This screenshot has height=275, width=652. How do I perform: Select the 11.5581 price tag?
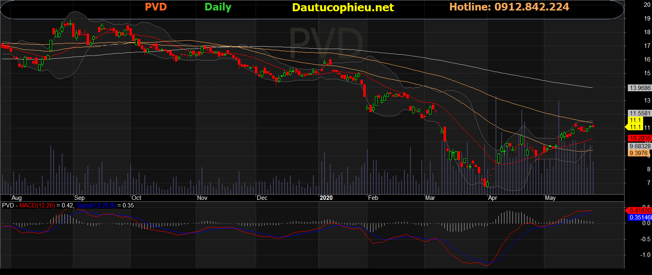click(640, 113)
